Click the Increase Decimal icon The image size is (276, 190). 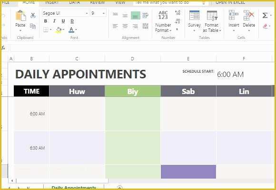point(177,13)
